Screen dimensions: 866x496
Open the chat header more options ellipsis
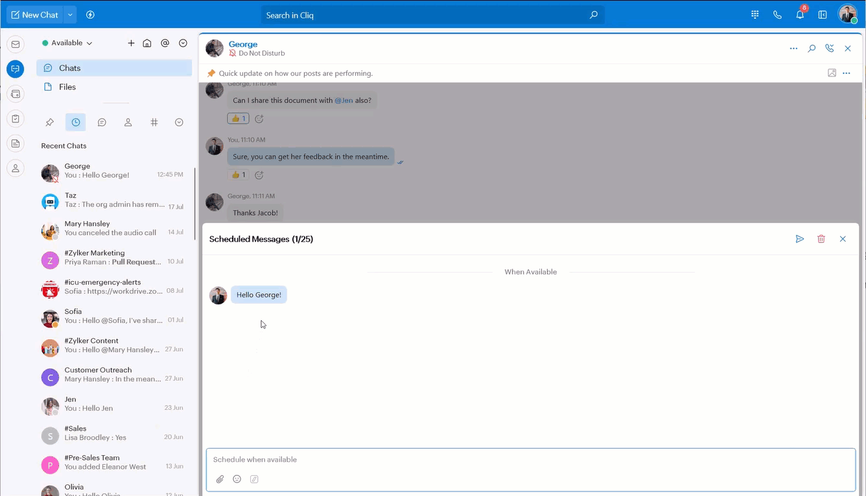pos(793,49)
